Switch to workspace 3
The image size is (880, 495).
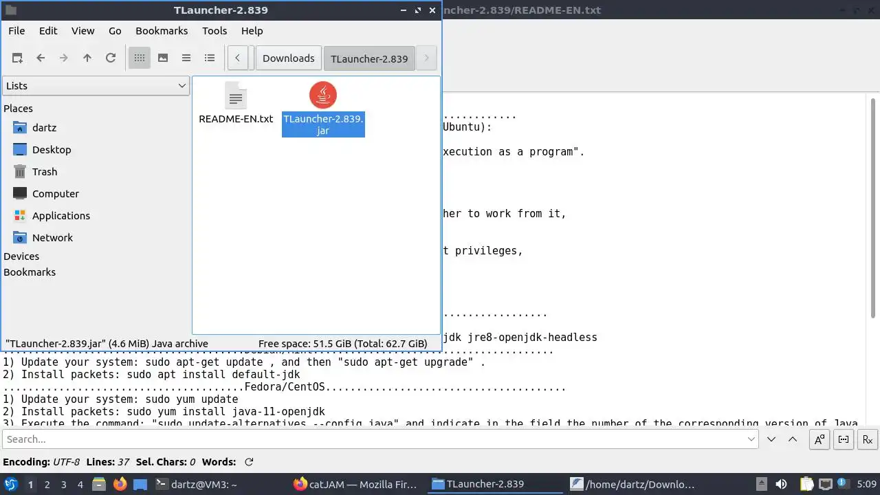63,485
